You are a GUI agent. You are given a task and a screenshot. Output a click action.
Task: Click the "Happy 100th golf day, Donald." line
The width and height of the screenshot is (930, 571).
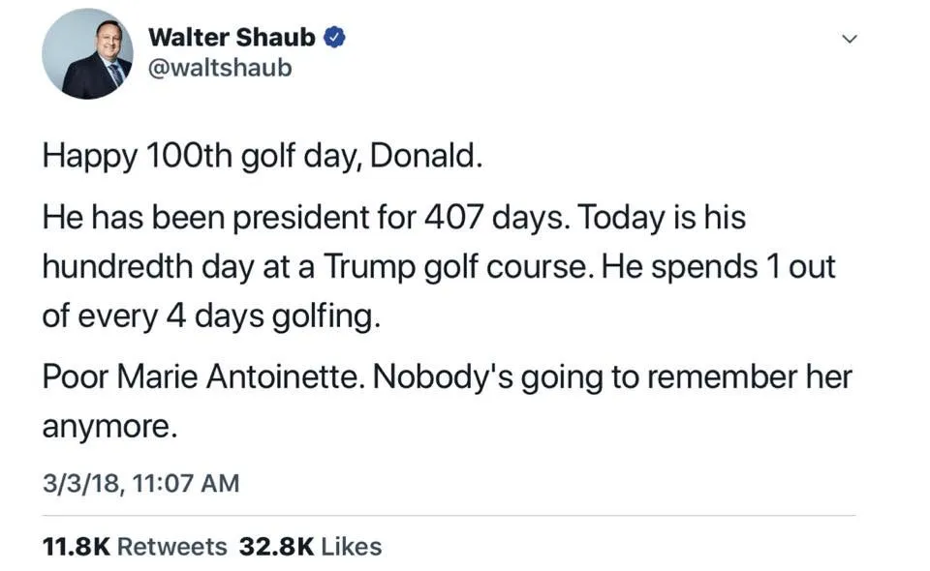pyautogui.click(x=262, y=158)
